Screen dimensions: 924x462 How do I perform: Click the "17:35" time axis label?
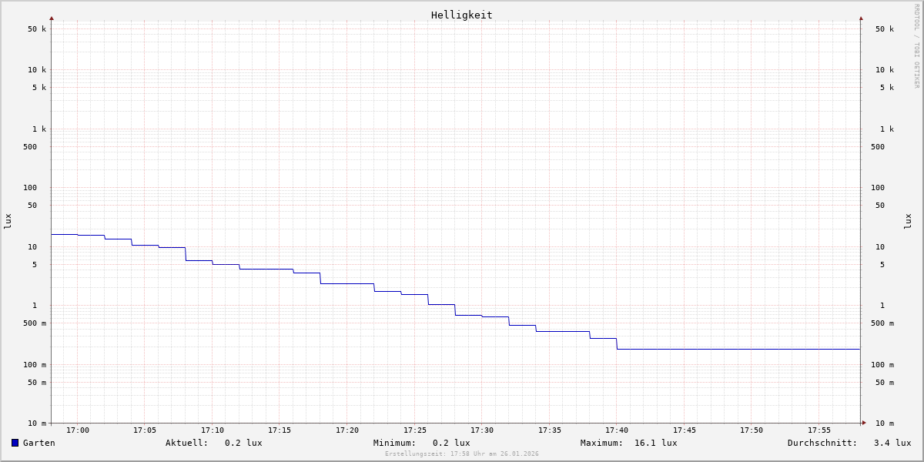point(550,430)
